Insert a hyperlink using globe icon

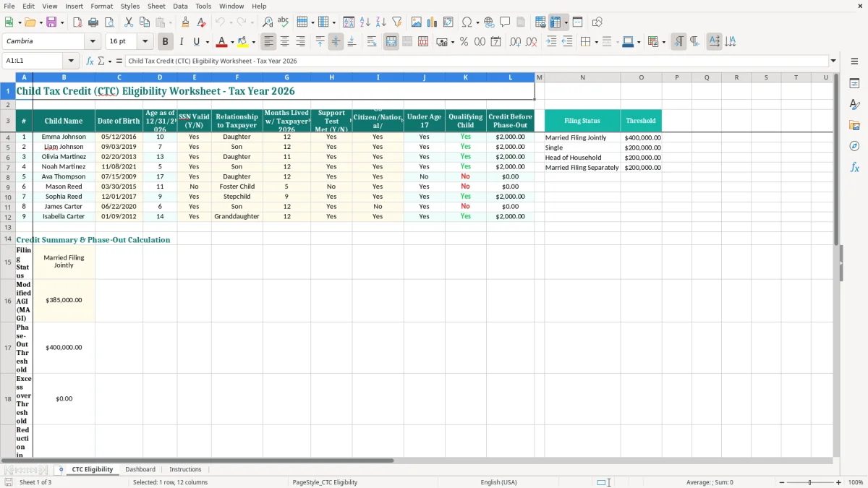(489, 22)
